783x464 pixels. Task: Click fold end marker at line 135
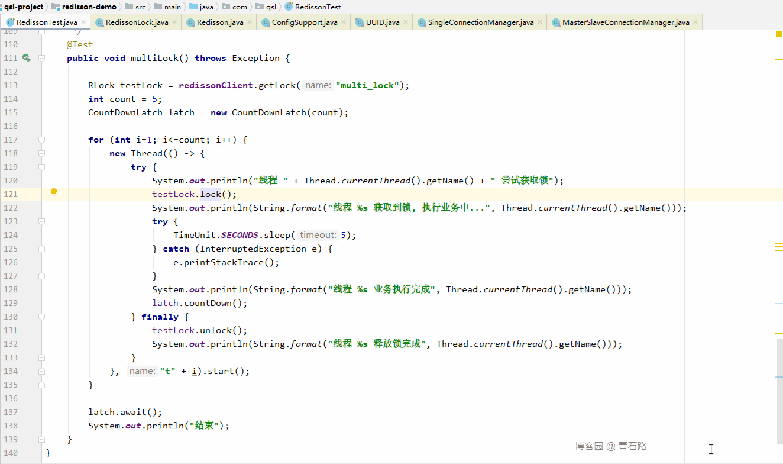click(41, 385)
